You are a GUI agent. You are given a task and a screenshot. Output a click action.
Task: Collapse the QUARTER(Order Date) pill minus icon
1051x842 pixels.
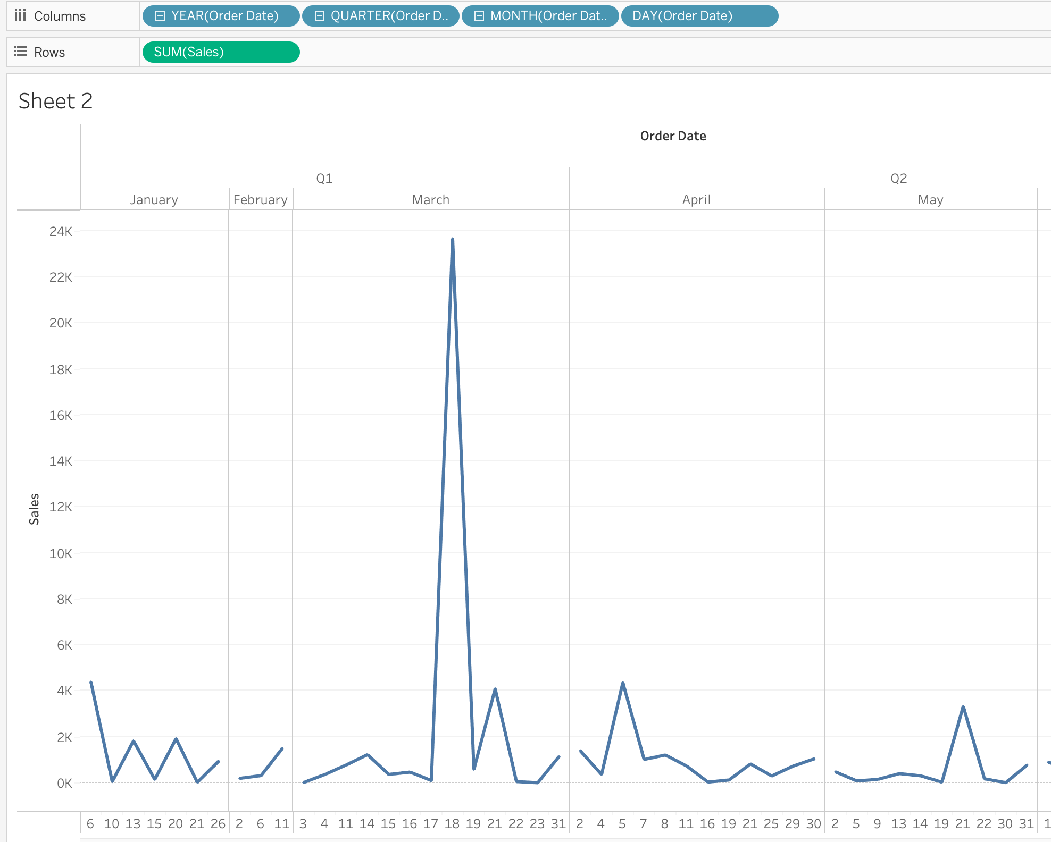(x=319, y=16)
